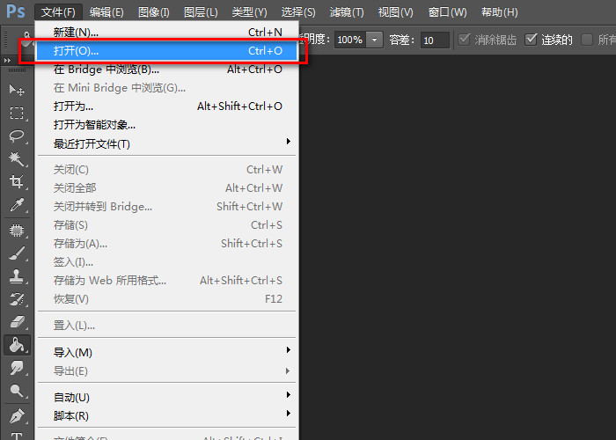Select the Eyedropper tool
The height and width of the screenshot is (440, 616).
pyautogui.click(x=17, y=204)
